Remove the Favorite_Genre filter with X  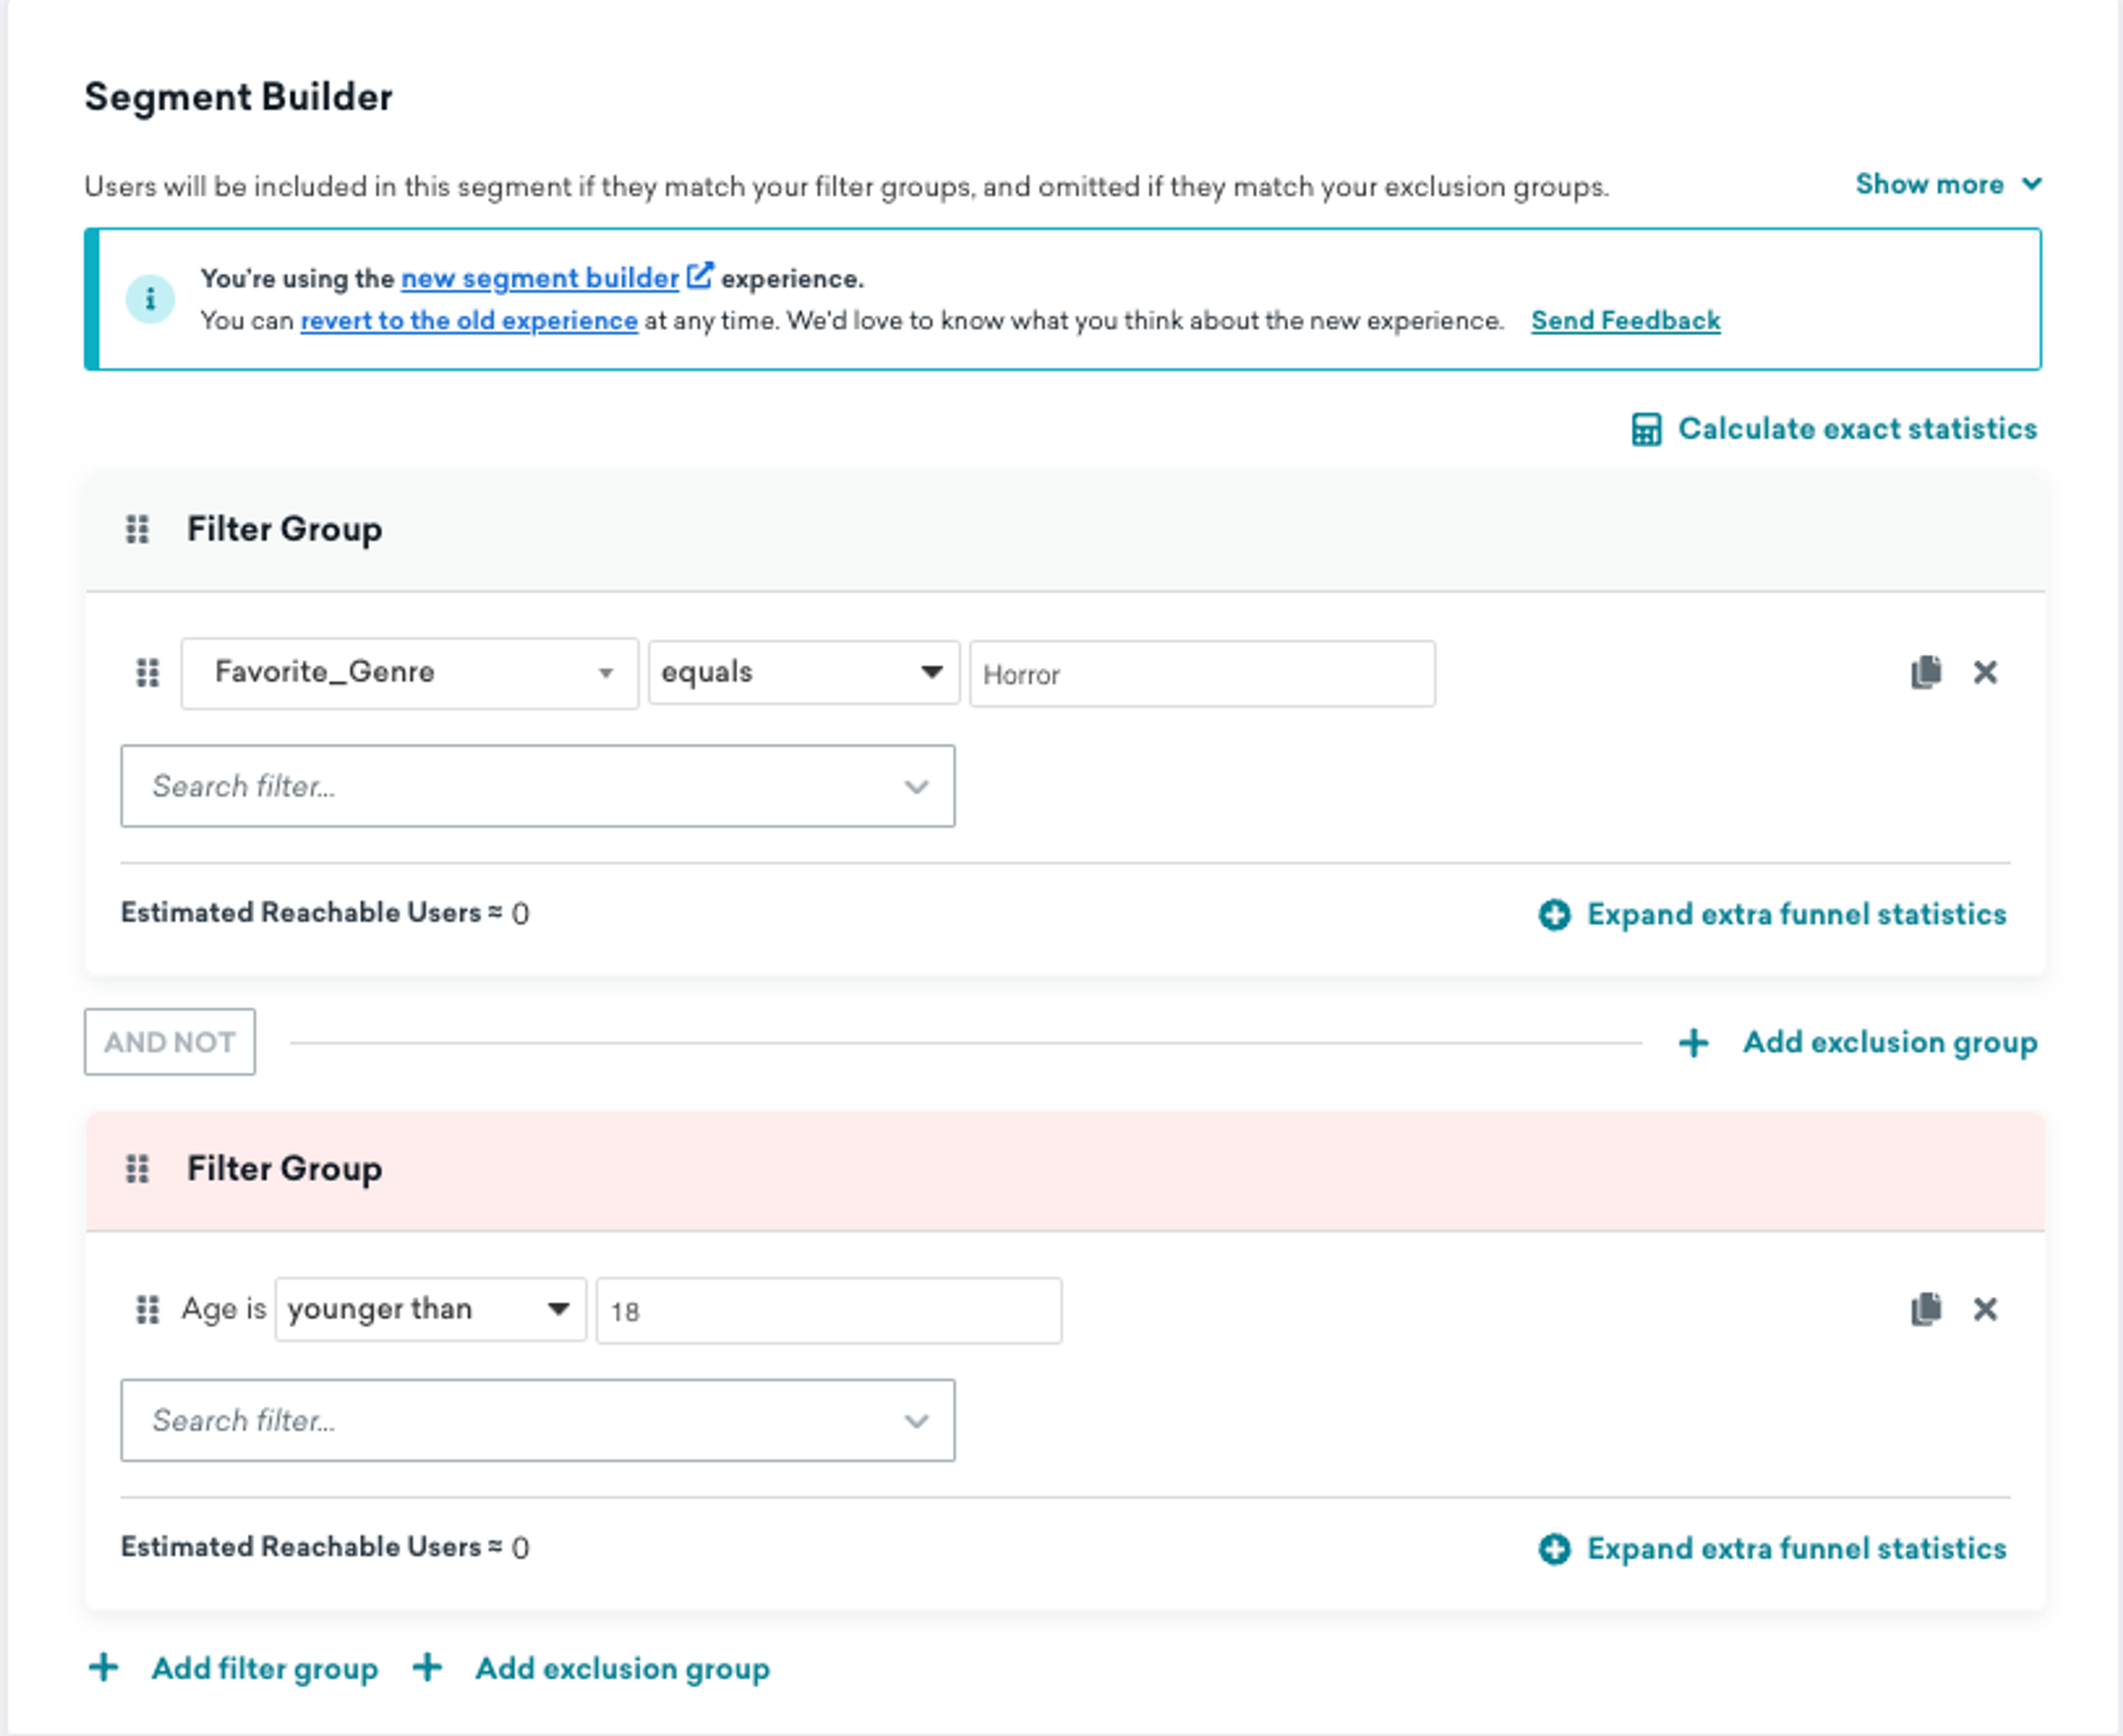point(1985,672)
